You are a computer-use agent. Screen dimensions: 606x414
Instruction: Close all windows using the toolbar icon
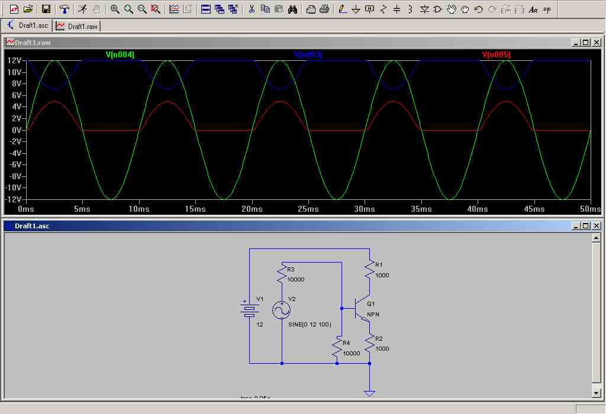click(x=233, y=9)
